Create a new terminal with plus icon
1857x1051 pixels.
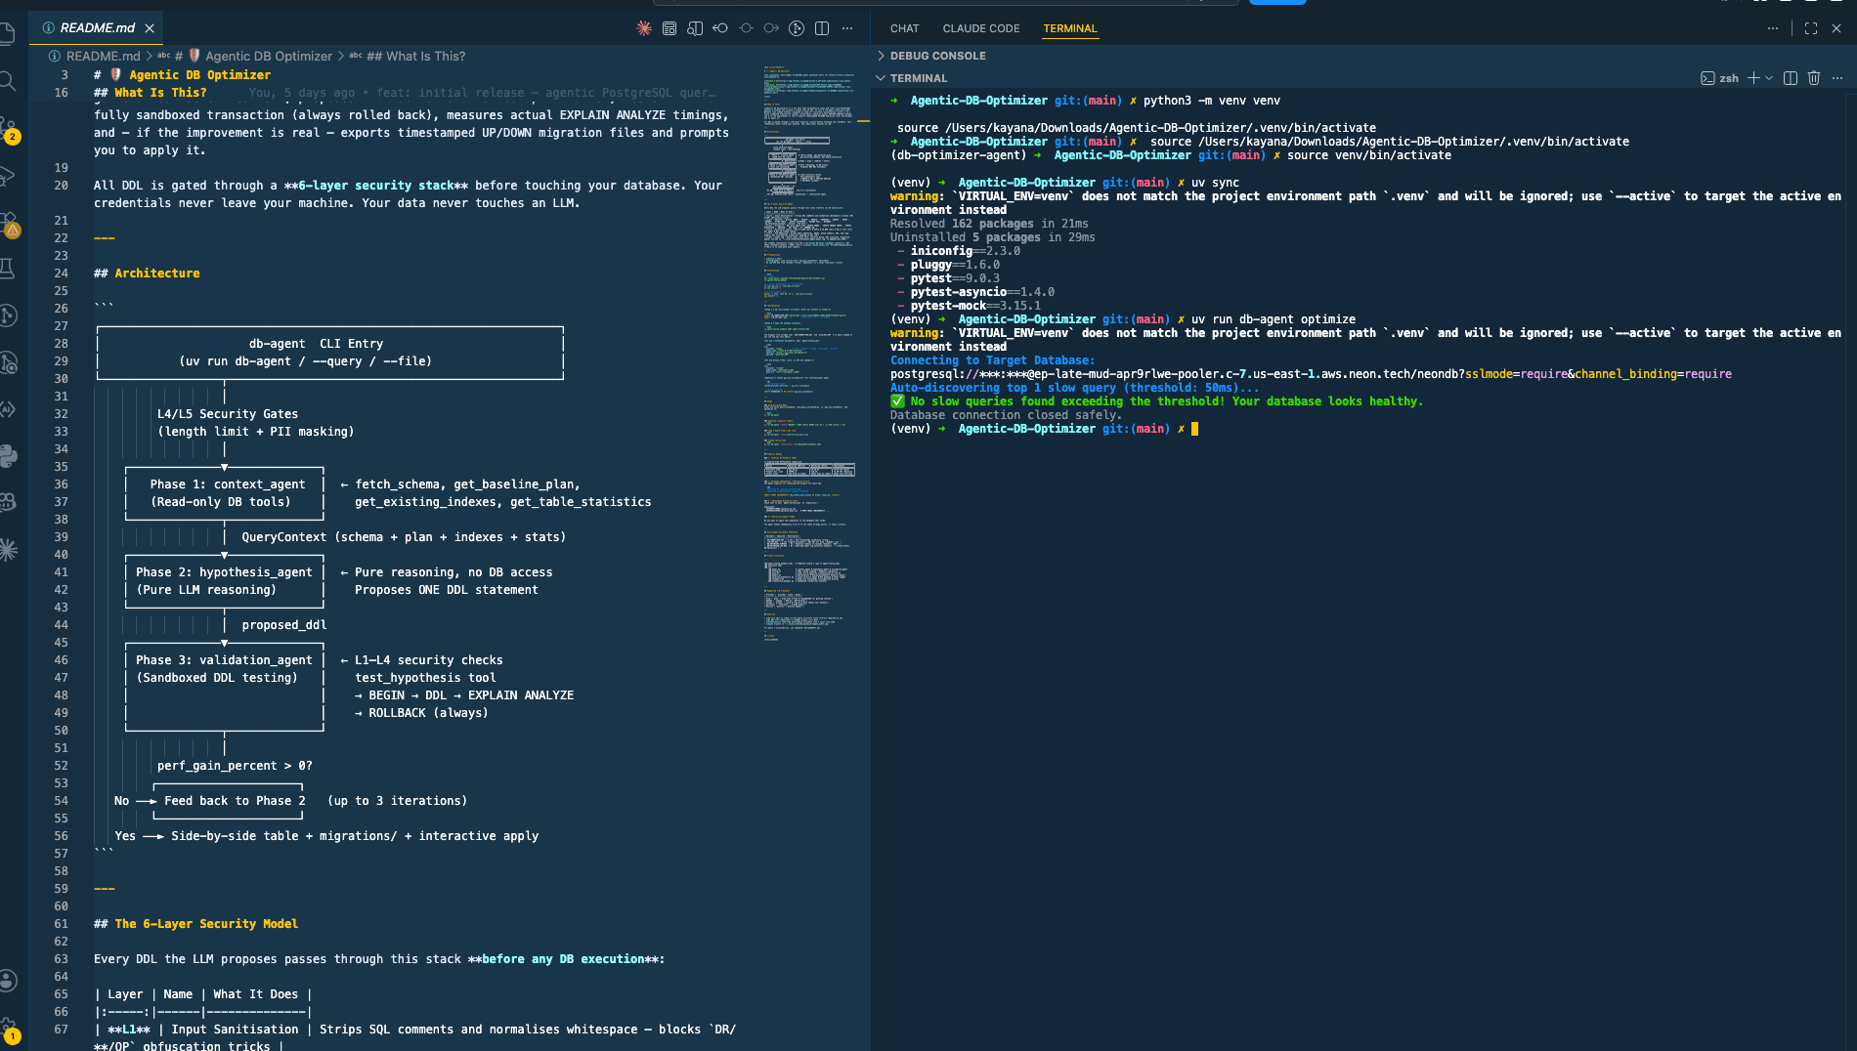pos(1753,78)
